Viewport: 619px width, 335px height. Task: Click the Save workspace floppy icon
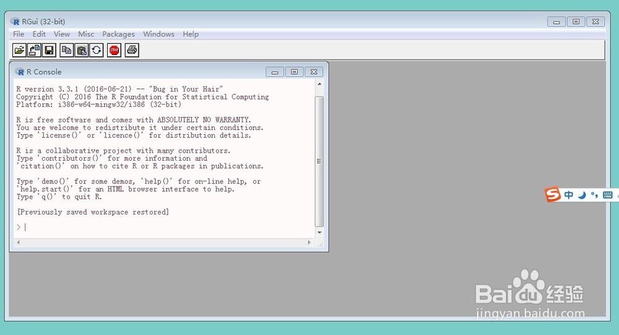[x=50, y=50]
